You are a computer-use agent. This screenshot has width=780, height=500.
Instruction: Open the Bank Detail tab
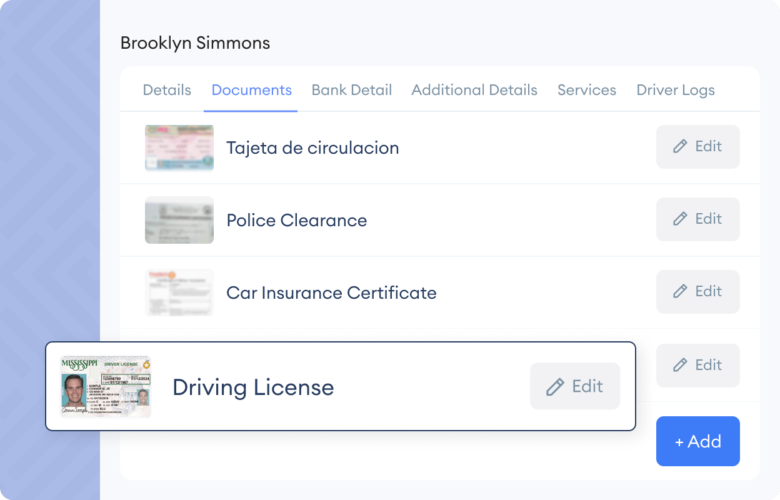click(351, 90)
